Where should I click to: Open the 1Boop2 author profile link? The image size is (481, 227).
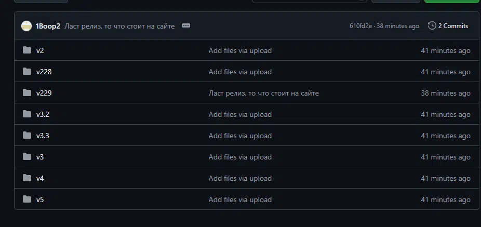pos(48,26)
